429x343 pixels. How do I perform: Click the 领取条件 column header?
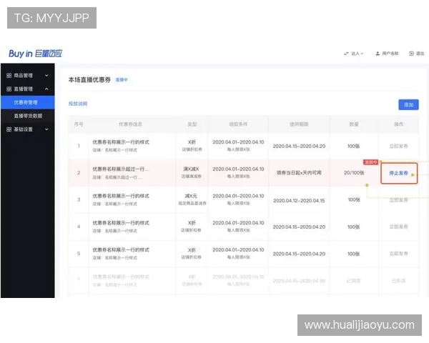pos(238,124)
